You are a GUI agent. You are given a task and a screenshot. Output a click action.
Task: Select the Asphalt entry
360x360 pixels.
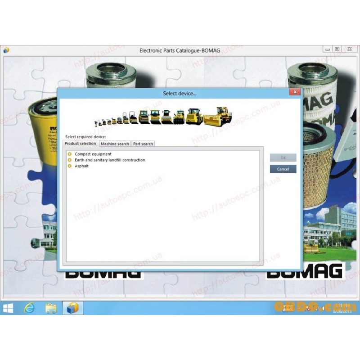(x=81, y=166)
